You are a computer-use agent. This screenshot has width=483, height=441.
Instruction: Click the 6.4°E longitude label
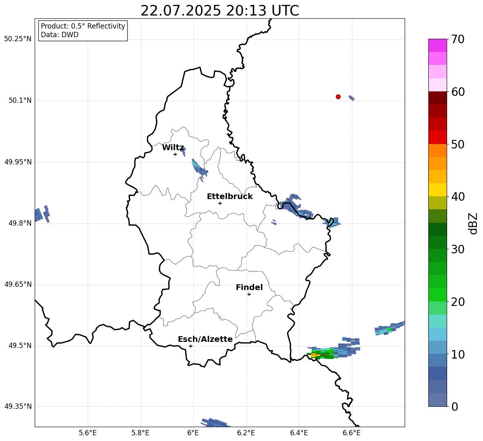[299, 433]
